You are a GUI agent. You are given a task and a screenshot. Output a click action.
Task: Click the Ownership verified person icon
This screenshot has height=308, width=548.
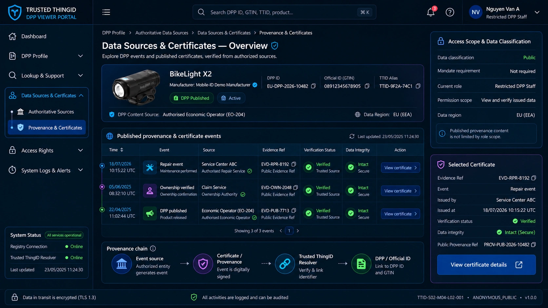pyautogui.click(x=150, y=191)
